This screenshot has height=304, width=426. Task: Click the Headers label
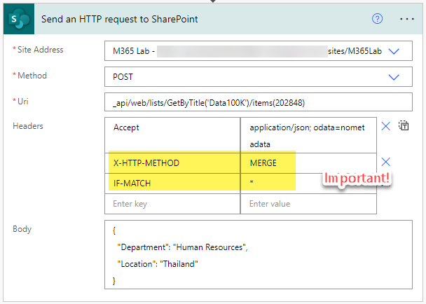(x=28, y=126)
